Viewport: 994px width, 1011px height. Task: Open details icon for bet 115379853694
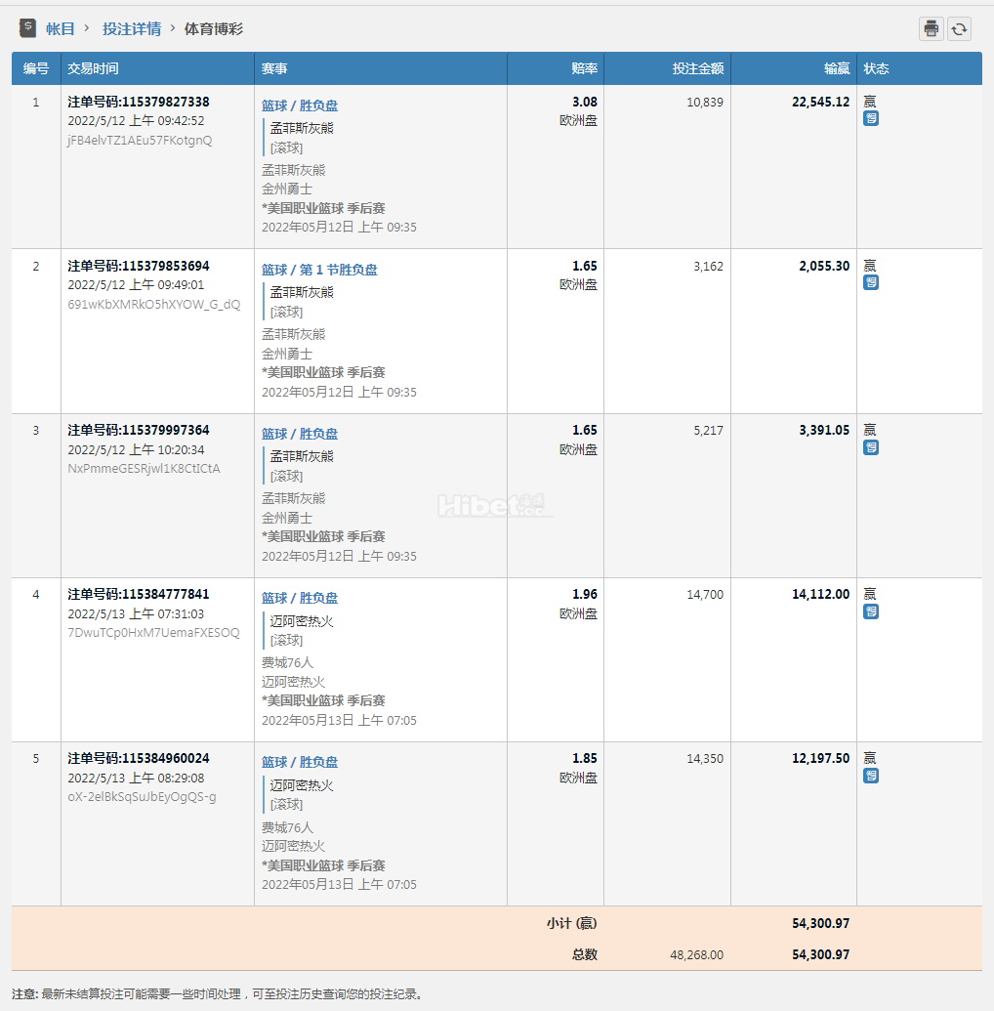coord(871,282)
